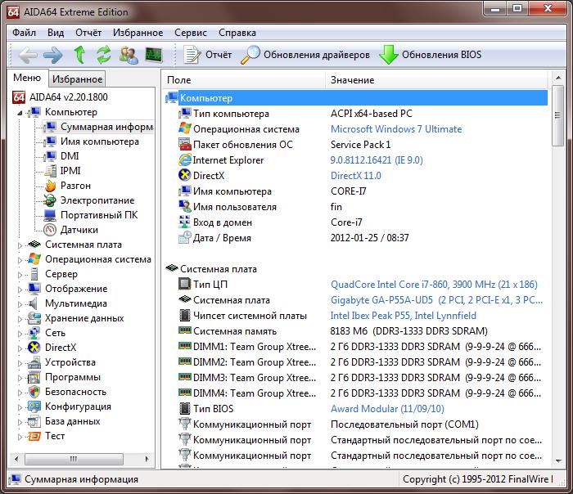Open the 9.0.8112.16421 (IE 9.0) link
This screenshot has height=494, width=573.
pyautogui.click(x=377, y=160)
